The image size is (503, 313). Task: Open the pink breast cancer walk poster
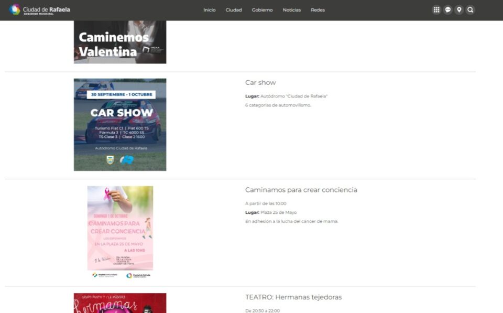pyautogui.click(x=120, y=232)
